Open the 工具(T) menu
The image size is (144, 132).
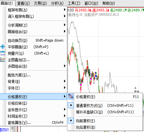click(74, 3)
